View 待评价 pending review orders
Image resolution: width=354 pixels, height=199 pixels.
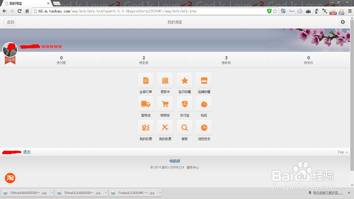(x=308, y=60)
